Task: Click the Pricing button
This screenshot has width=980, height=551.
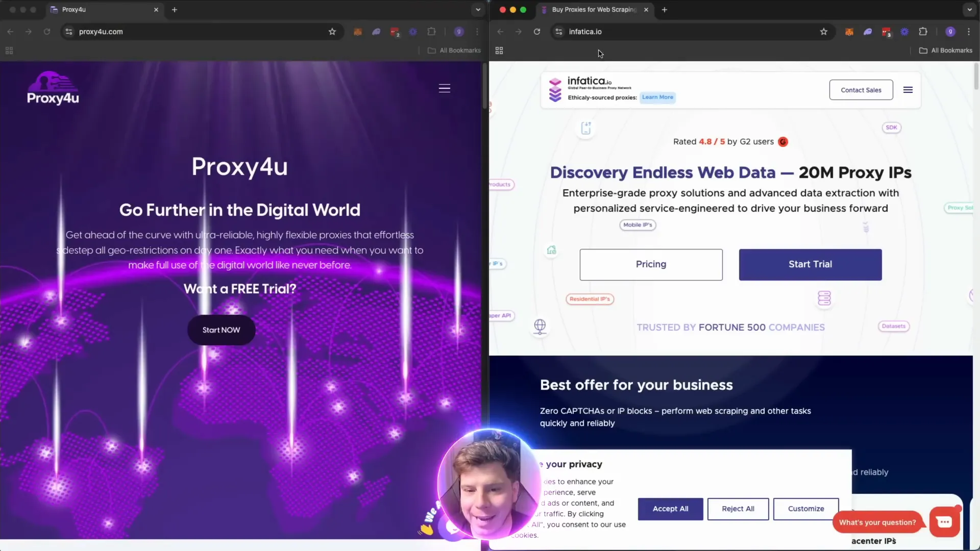Action: point(651,264)
